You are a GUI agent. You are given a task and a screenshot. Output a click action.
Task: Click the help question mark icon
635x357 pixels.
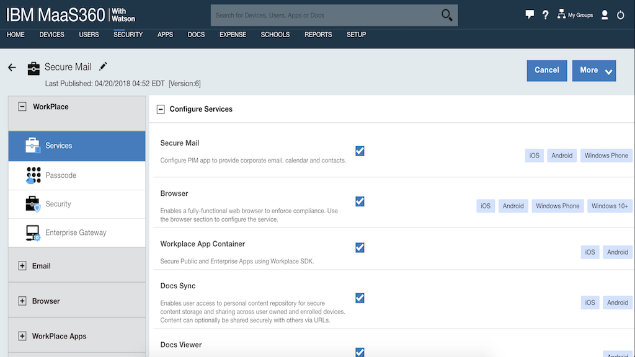click(x=546, y=15)
